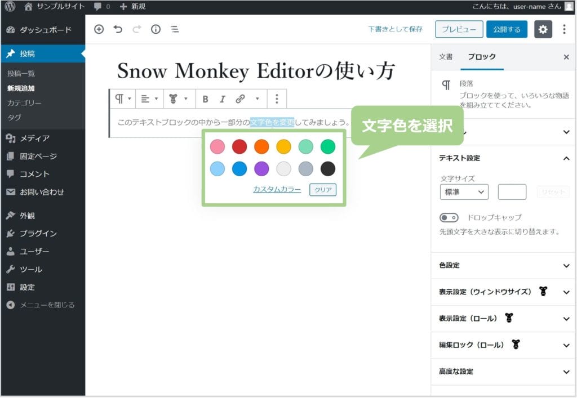Expand 編集ロック（ロール） panel

tap(503, 345)
